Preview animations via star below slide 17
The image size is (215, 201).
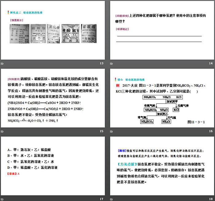2,199
